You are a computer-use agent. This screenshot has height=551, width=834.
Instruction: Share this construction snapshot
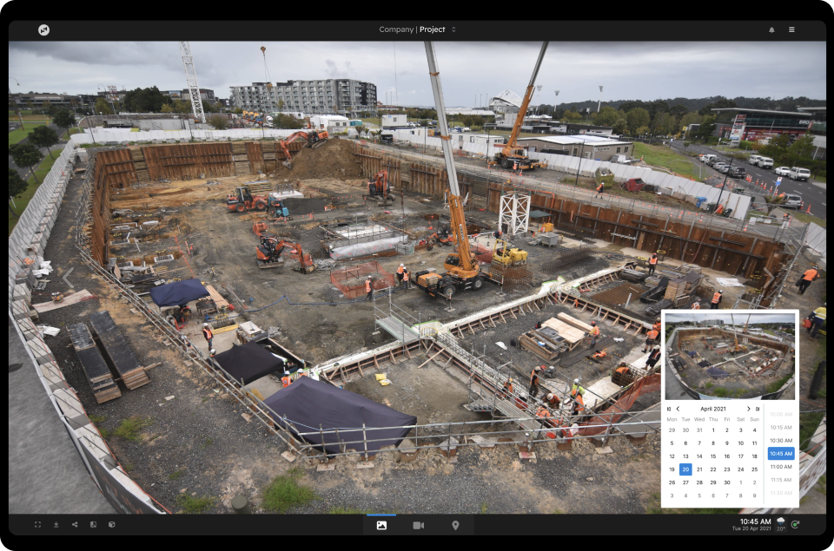[75, 524]
